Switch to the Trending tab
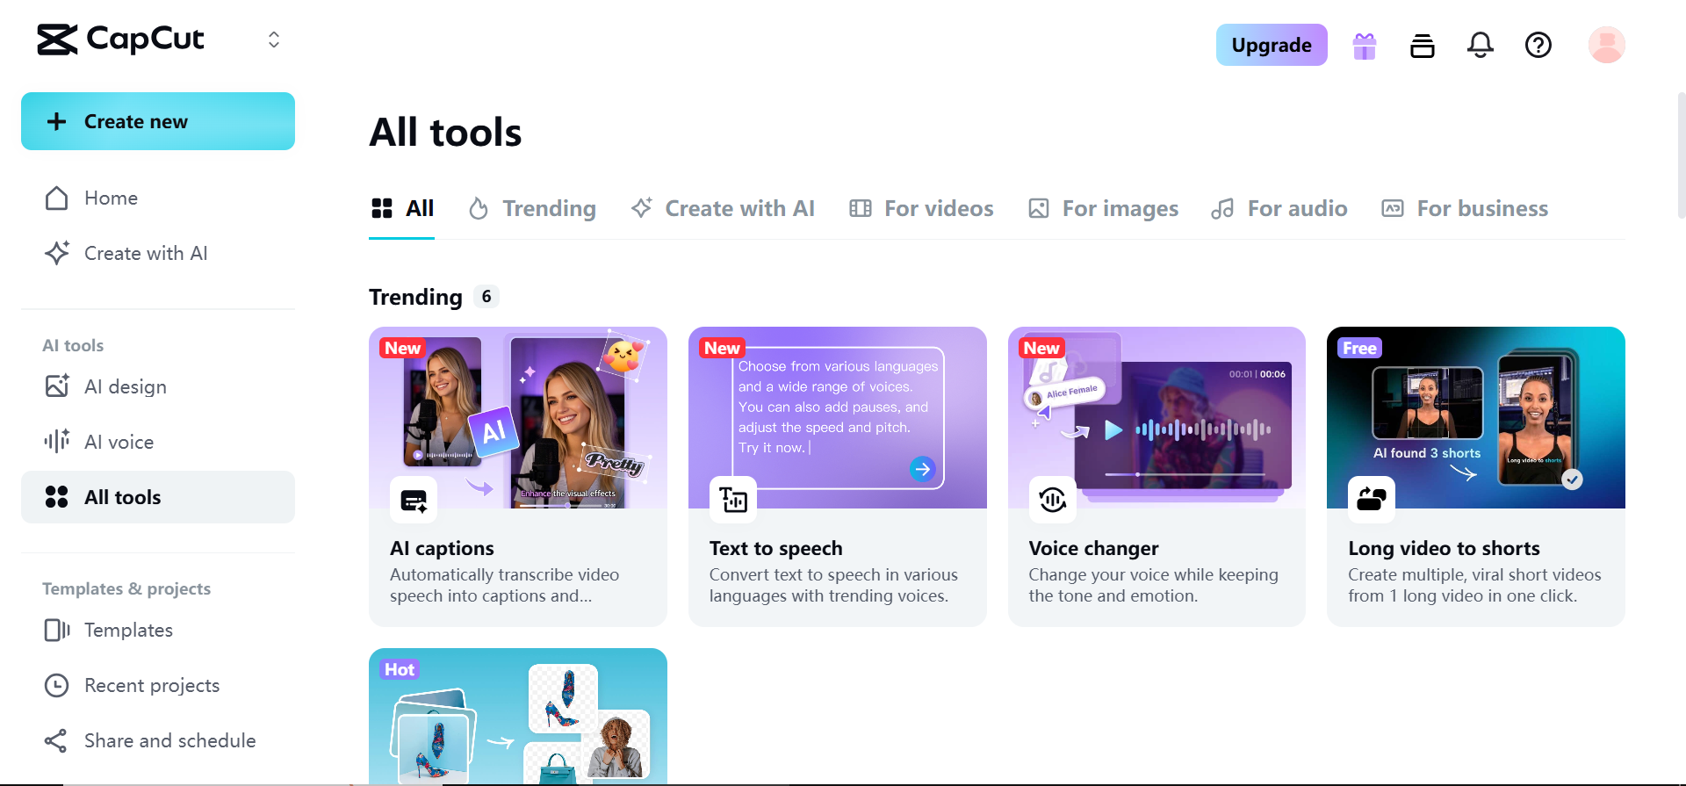 [x=532, y=209]
